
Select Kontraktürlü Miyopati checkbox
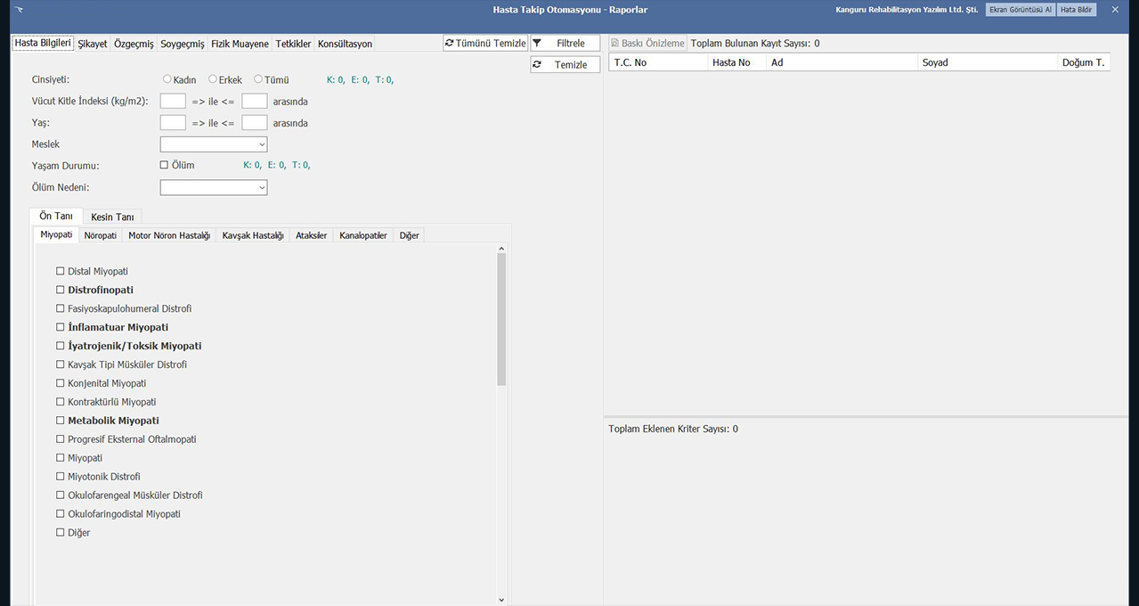[61, 402]
